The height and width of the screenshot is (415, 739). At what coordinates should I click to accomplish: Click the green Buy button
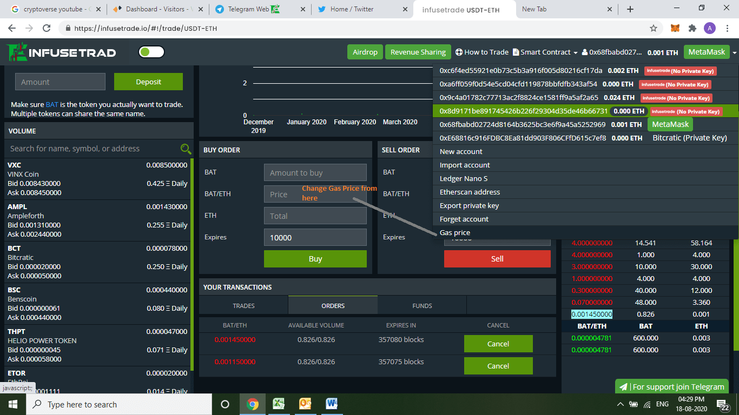[x=315, y=259]
